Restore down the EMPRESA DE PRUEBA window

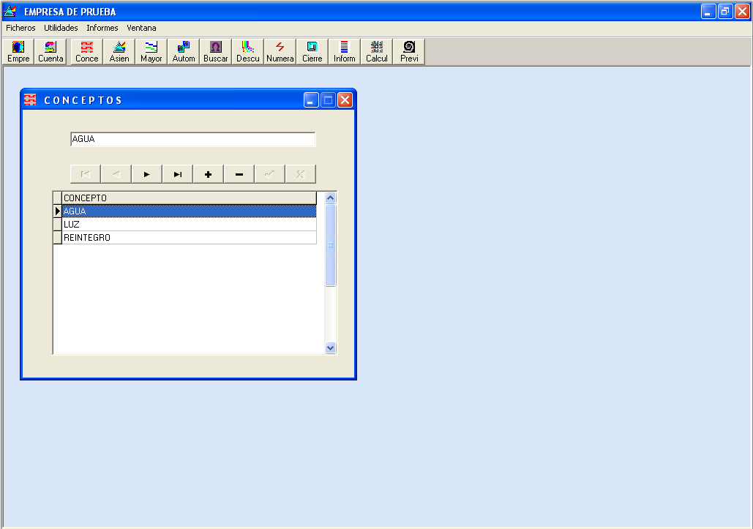[725, 11]
